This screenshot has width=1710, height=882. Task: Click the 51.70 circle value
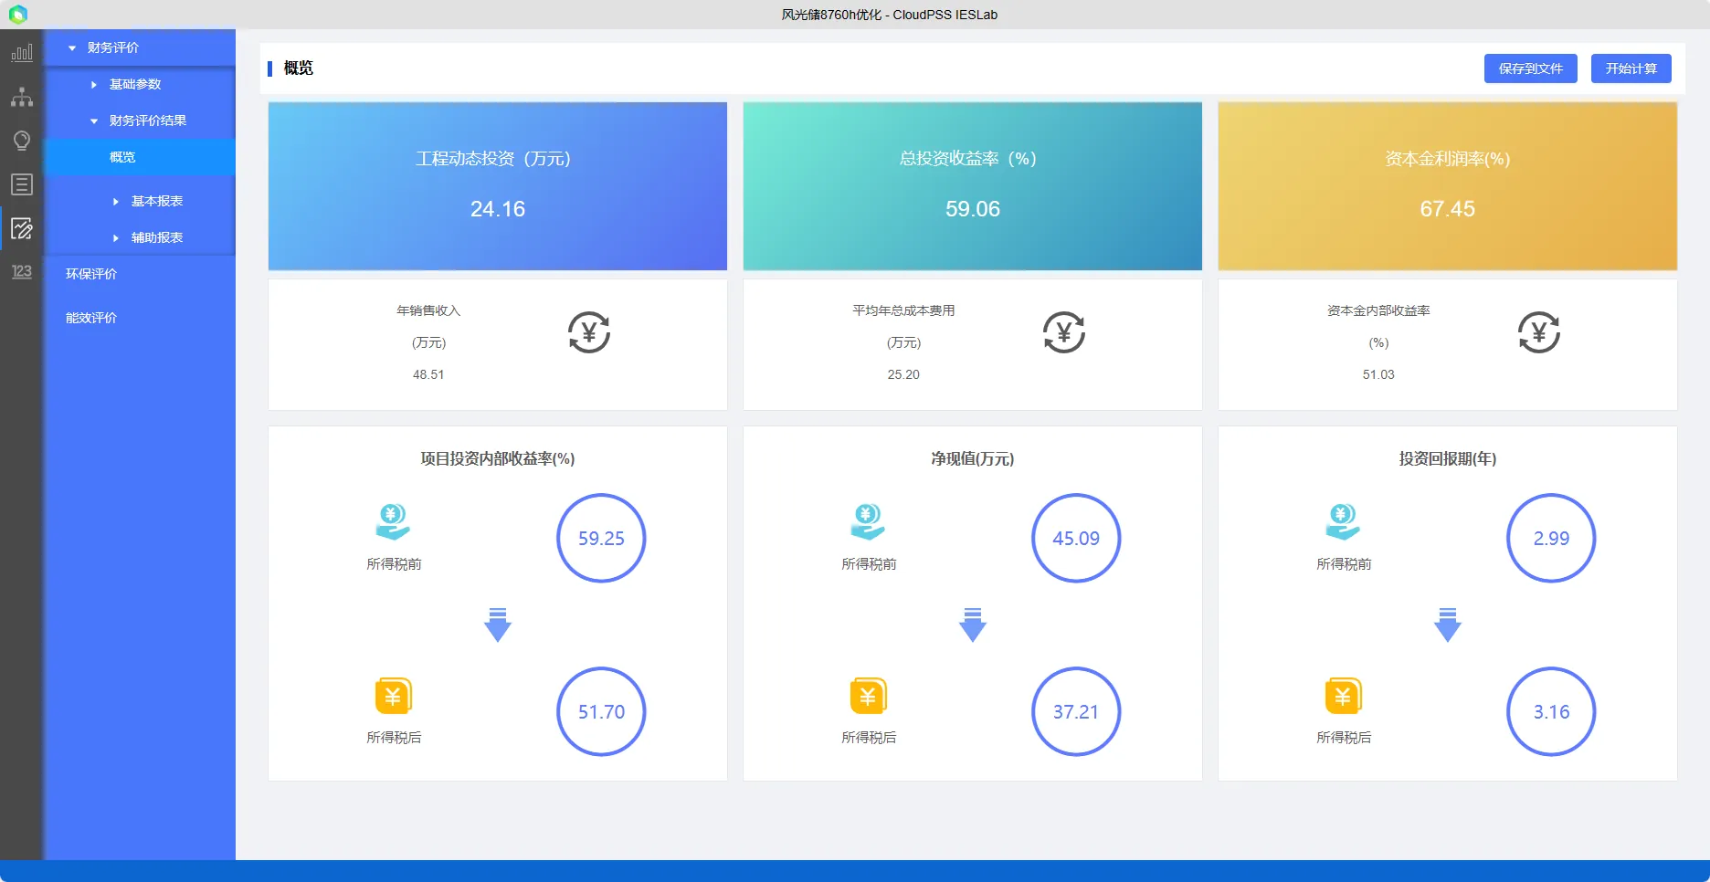[601, 712]
